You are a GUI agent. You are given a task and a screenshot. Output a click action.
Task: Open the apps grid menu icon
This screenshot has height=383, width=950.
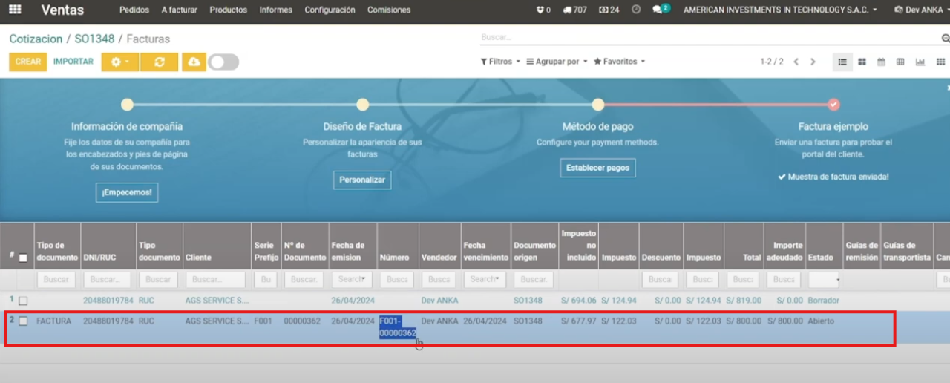15,10
